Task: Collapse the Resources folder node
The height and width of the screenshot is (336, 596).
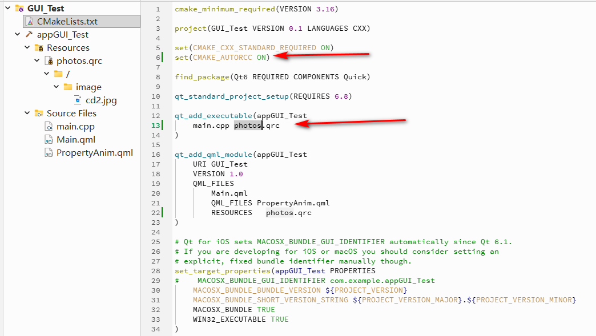Action: 27,47
